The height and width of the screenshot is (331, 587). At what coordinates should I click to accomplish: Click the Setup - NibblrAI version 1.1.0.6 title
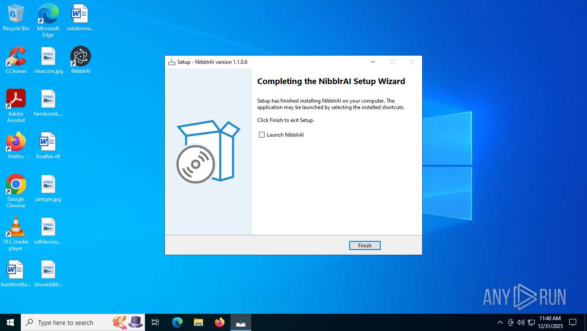212,62
